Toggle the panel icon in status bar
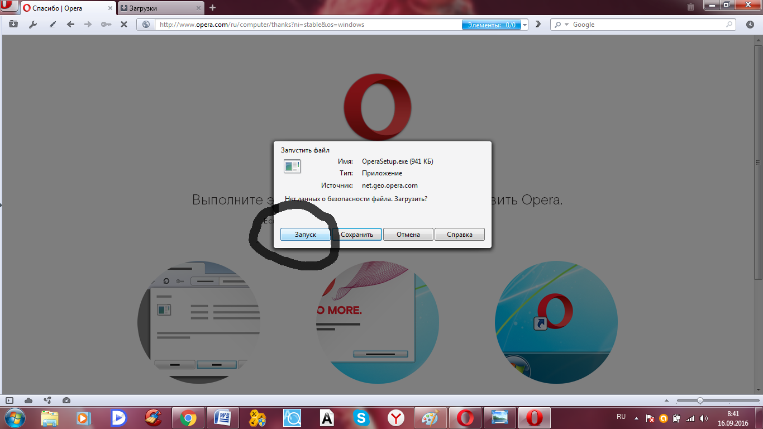The height and width of the screenshot is (429, 763). click(9, 401)
